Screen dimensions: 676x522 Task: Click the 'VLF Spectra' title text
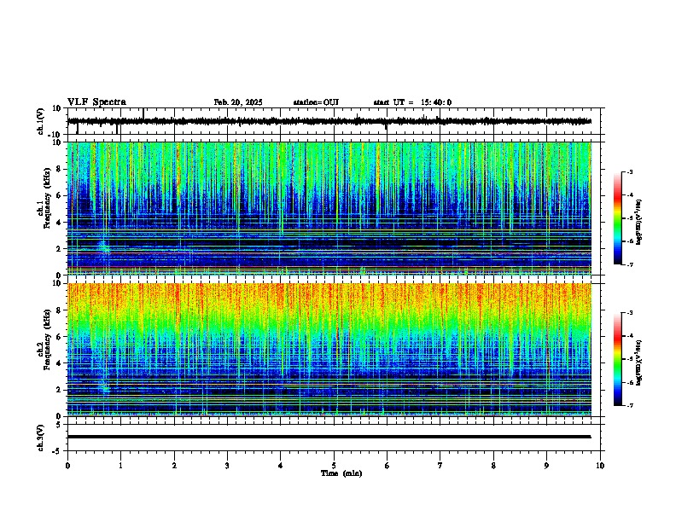tap(96, 102)
